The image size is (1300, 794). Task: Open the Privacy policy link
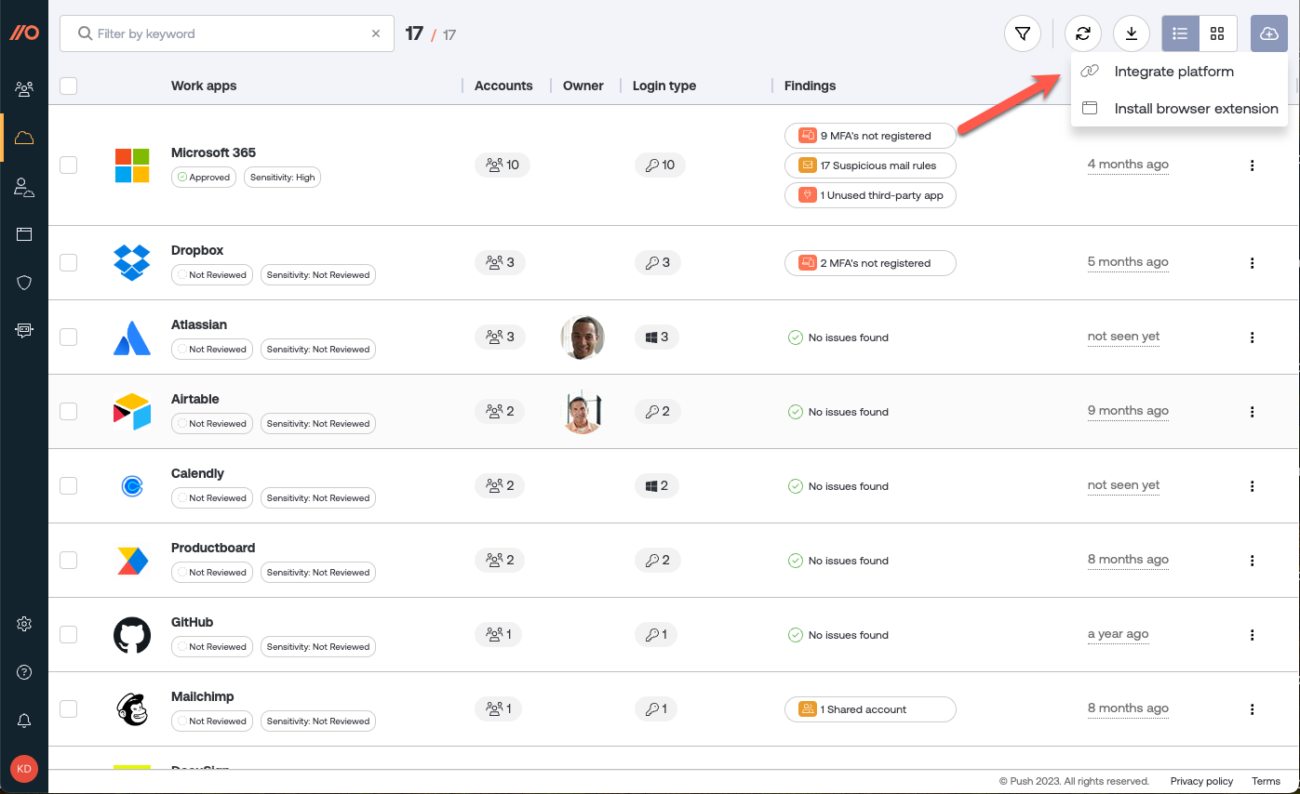(x=1200, y=781)
